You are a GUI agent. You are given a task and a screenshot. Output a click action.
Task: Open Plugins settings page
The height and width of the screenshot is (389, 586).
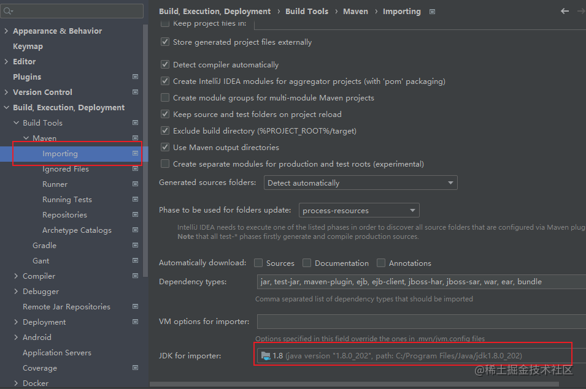(x=27, y=77)
